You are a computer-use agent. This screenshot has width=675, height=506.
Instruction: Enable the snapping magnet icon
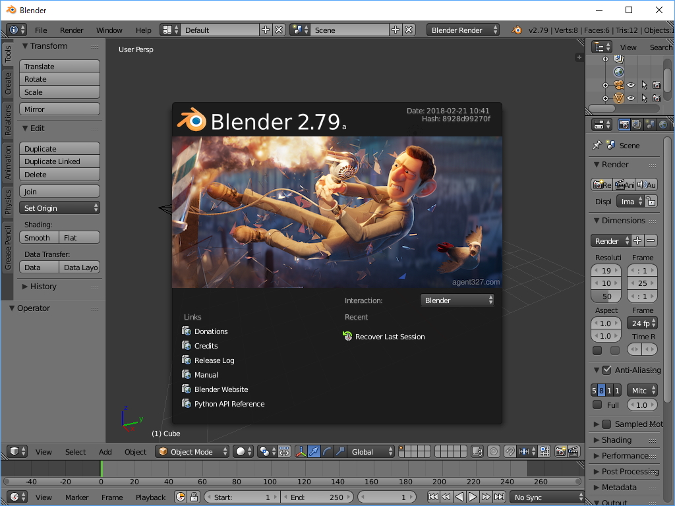(510, 451)
